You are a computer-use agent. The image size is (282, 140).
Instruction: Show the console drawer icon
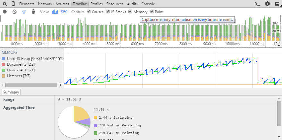[x=257, y=4]
